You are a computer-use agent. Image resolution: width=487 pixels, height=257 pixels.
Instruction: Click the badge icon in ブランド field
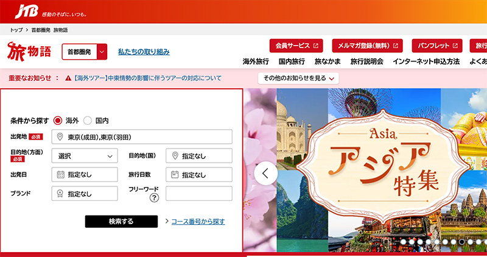coord(60,194)
